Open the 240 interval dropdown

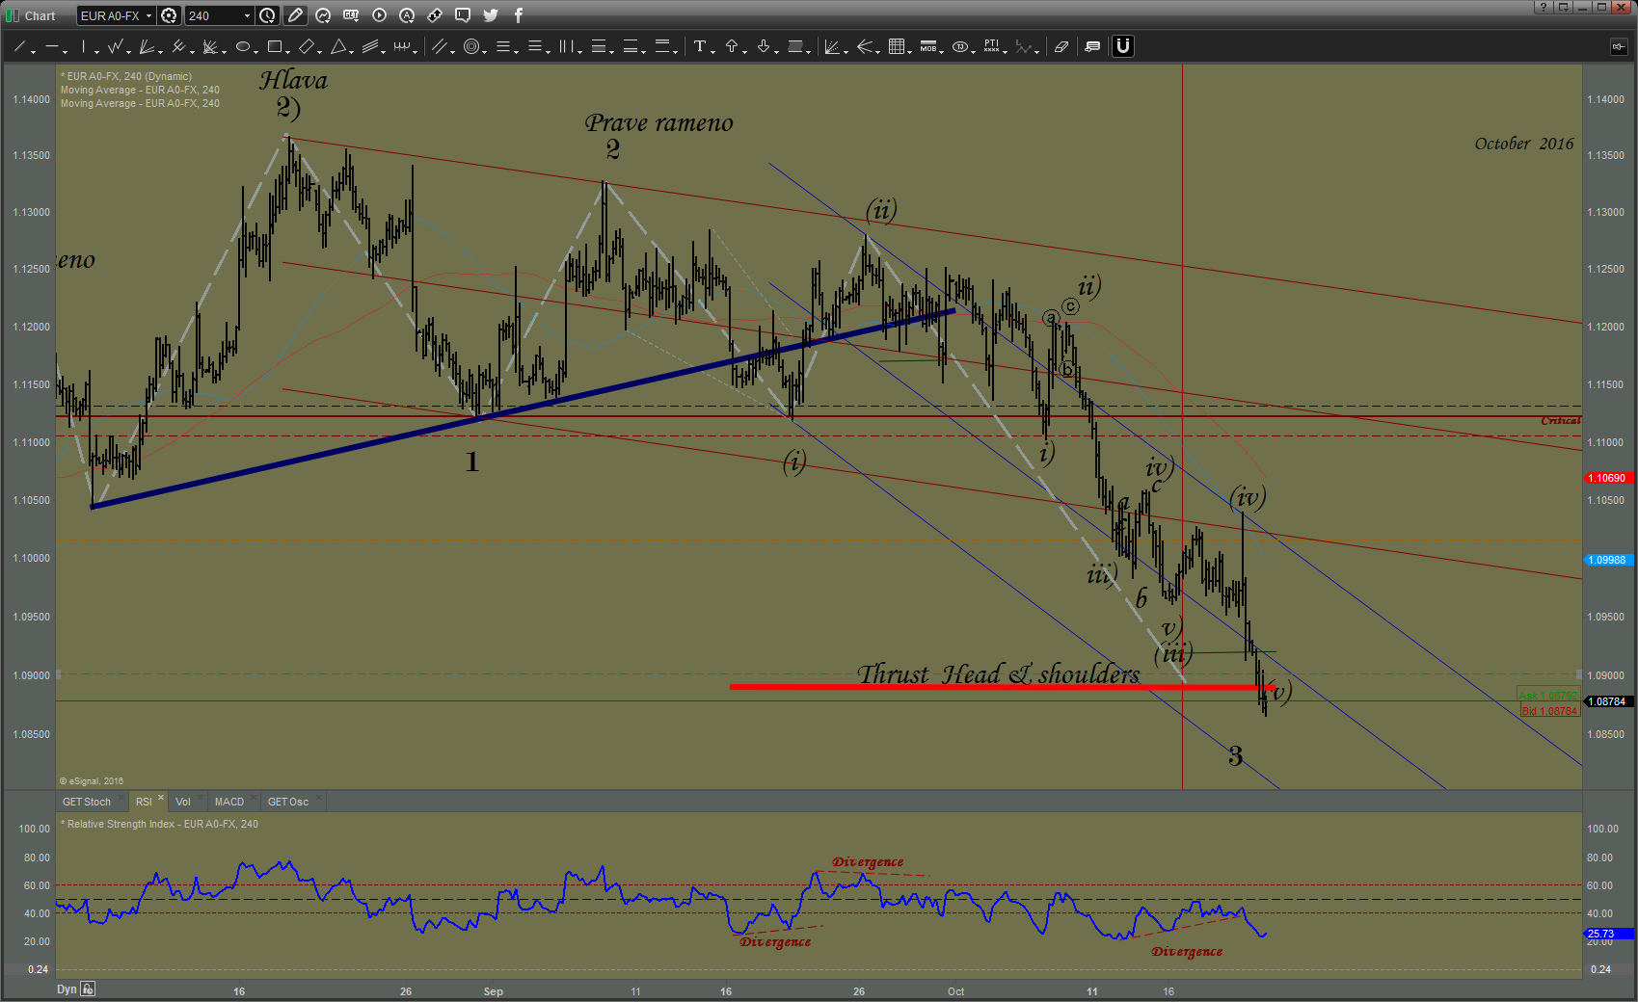pyautogui.click(x=247, y=15)
